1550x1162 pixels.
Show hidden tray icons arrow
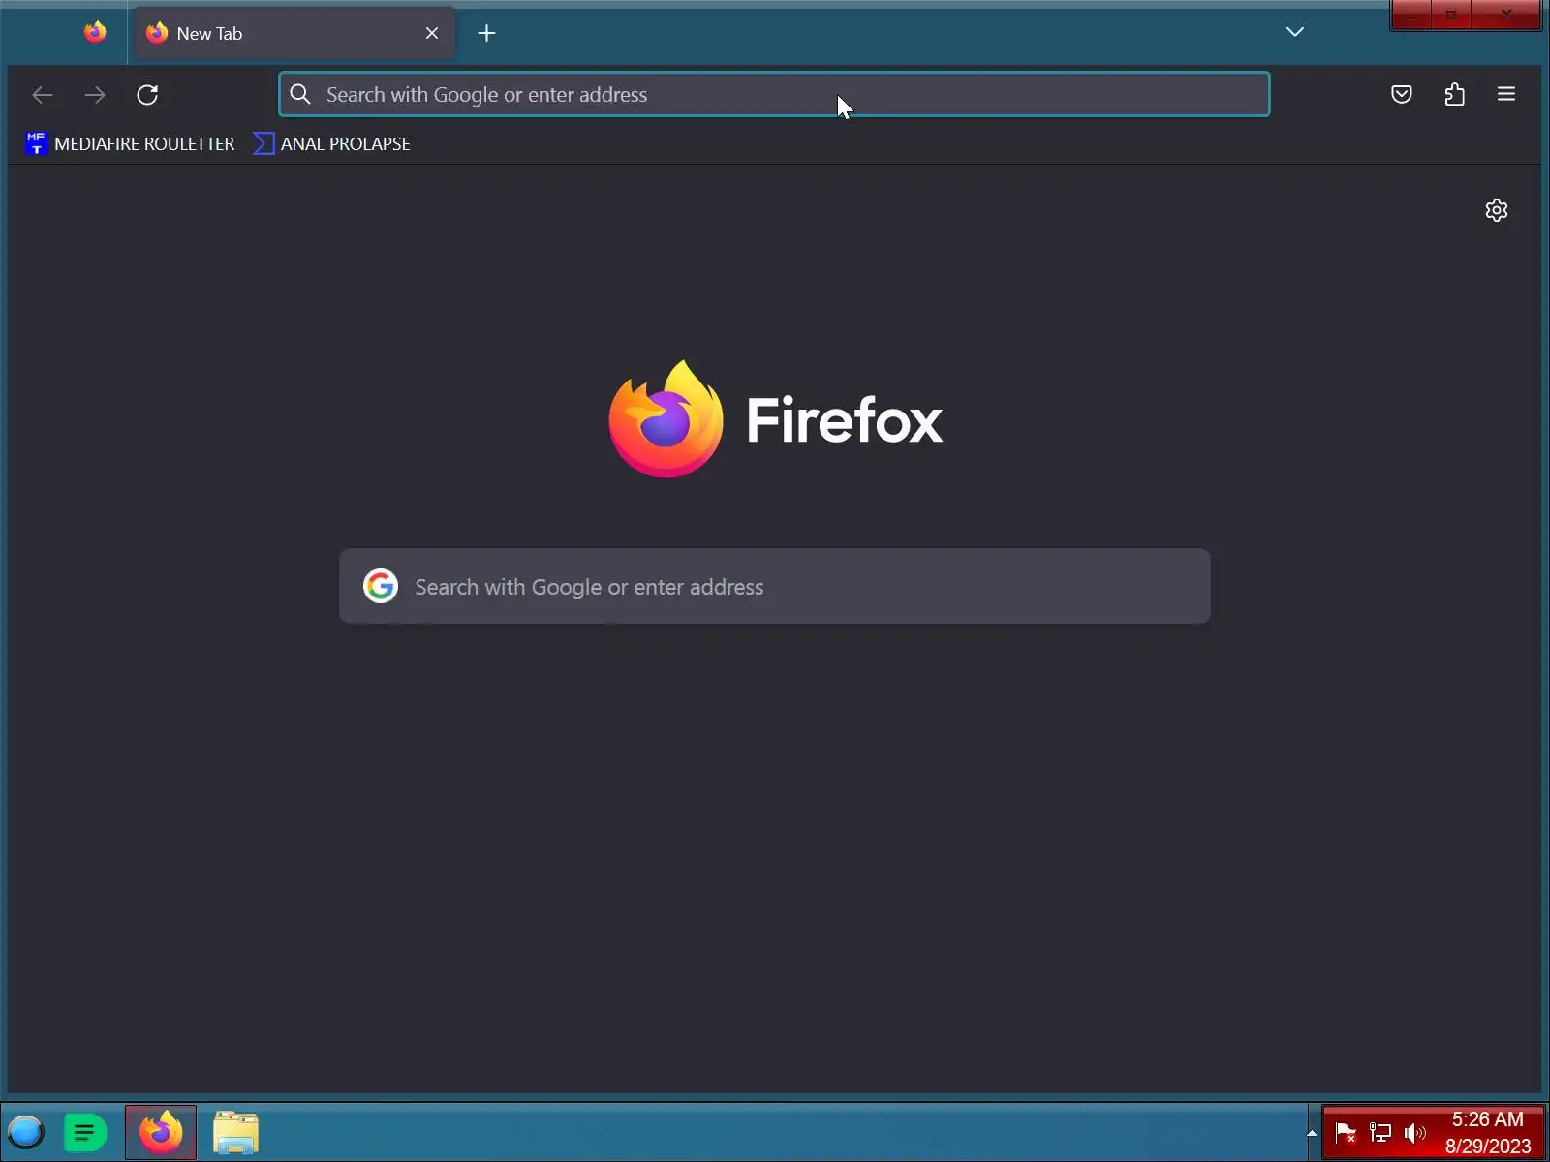tap(1312, 1132)
